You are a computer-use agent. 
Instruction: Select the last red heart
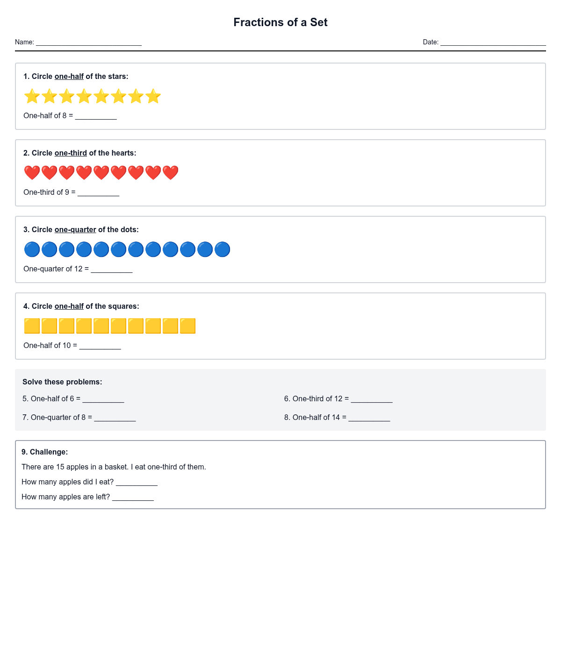click(x=170, y=173)
